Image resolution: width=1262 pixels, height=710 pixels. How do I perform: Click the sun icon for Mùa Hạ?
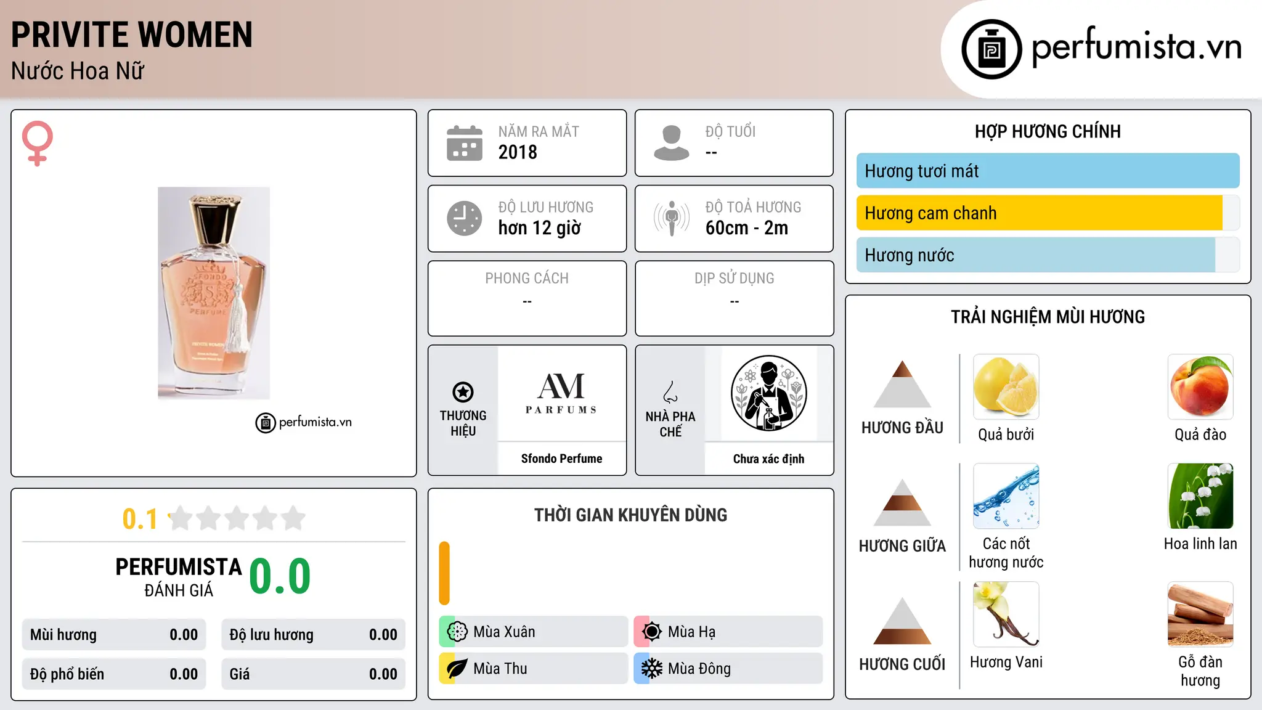[x=652, y=632]
